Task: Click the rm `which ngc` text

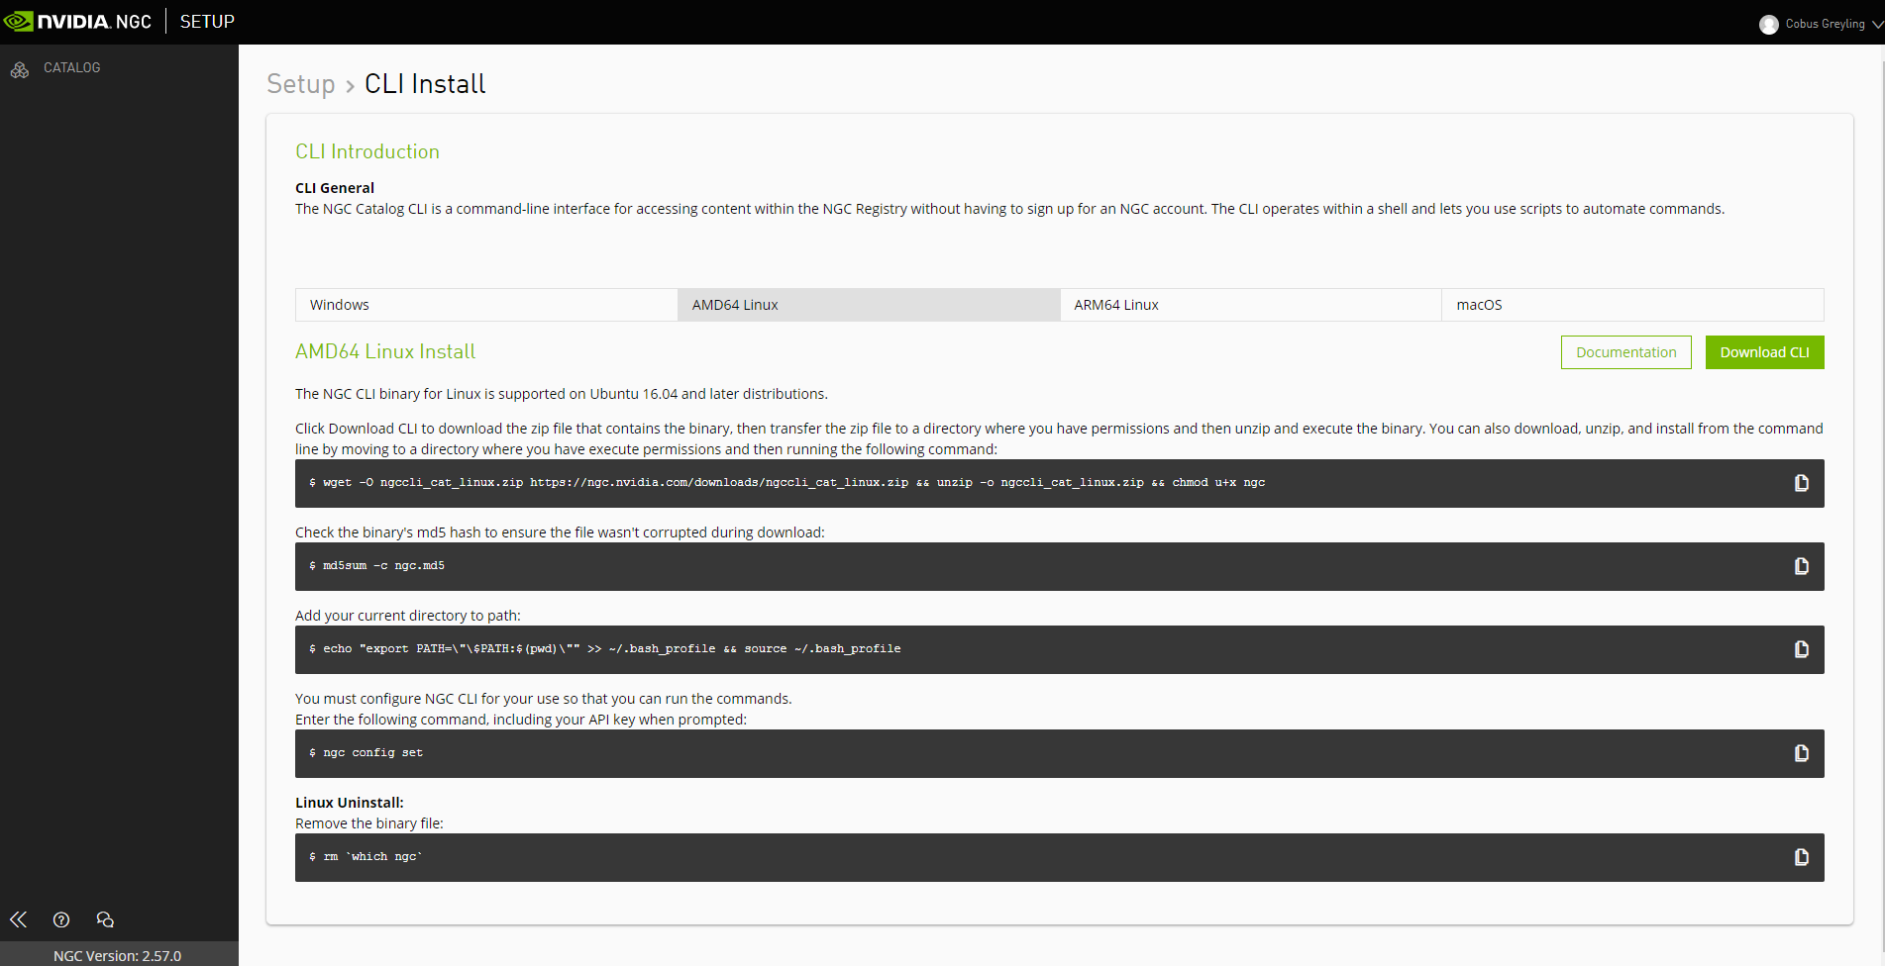Action: point(372,857)
